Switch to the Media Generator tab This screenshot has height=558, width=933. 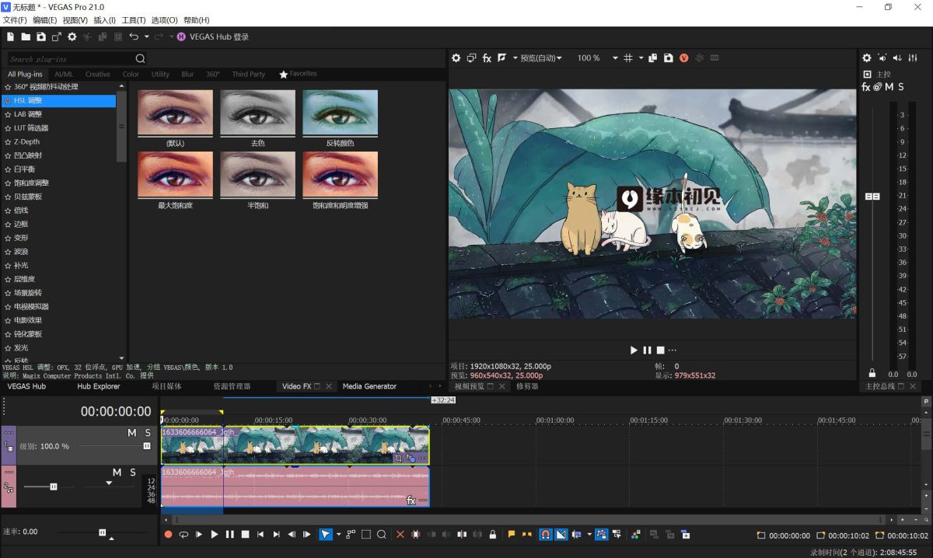click(x=369, y=386)
